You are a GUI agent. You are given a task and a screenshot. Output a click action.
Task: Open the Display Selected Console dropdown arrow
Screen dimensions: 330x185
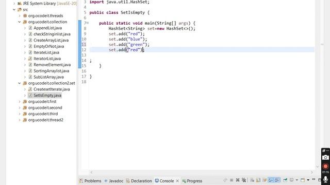tap(297, 180)
